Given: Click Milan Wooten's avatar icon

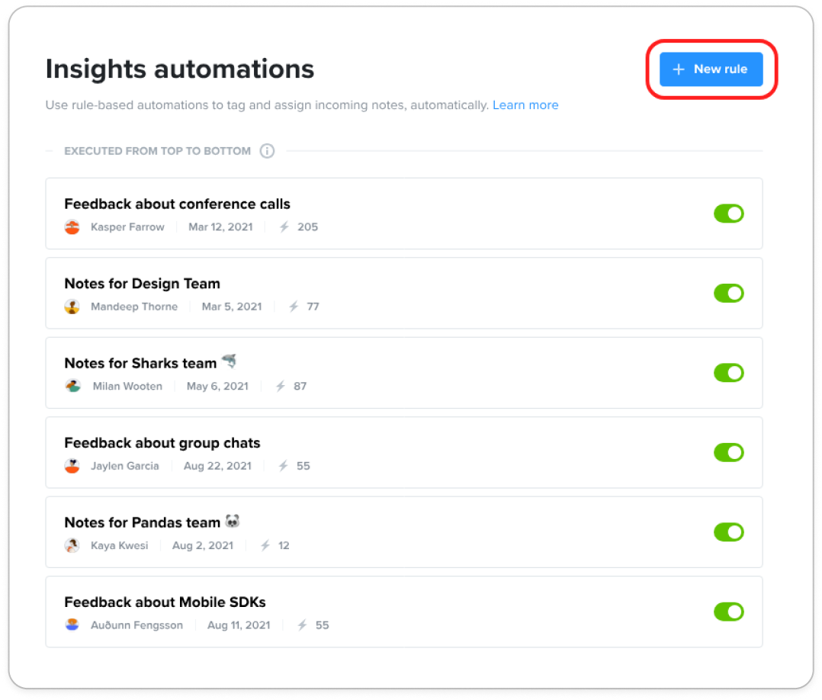Looking at the screenshot, I should (x=73, y=387).
